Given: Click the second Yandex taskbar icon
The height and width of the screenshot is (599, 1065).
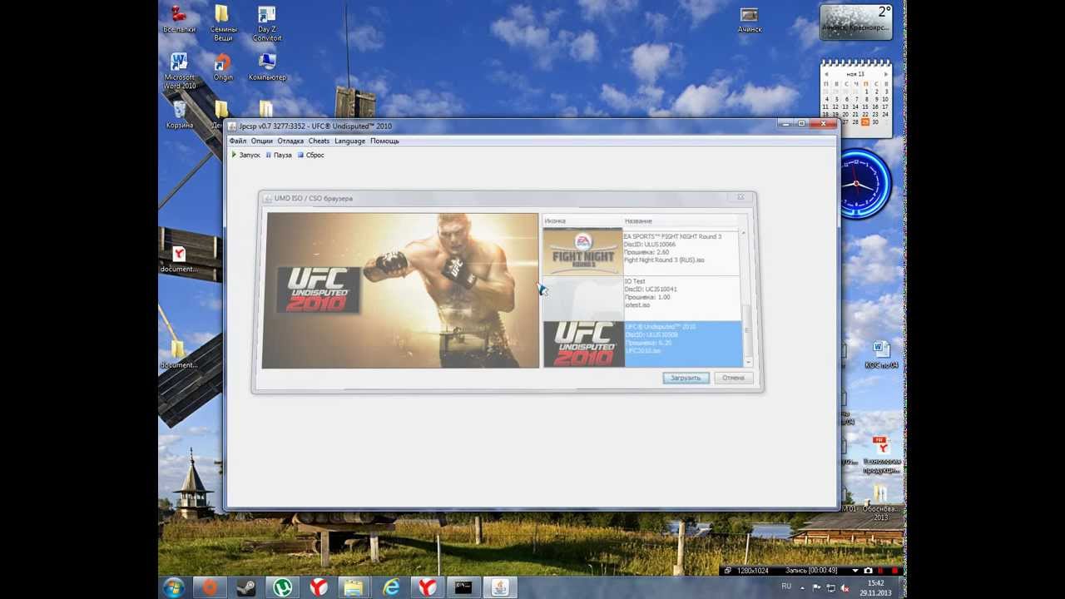Looking at the screenshot, I should (x=427, y=587).
